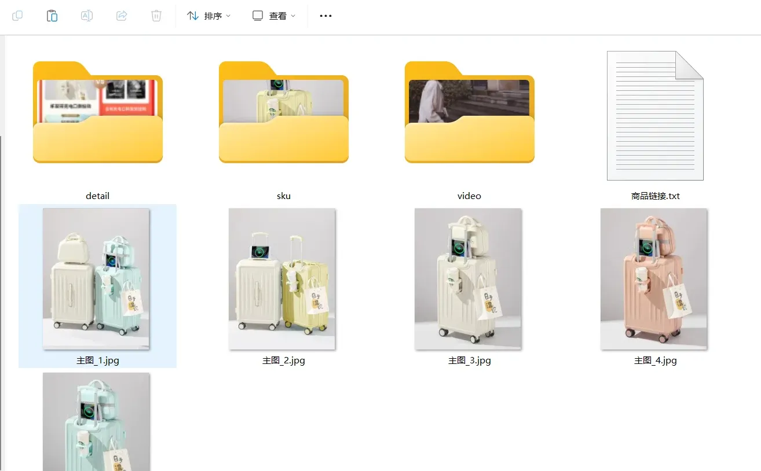Screen dimensions: 761x471
Task: Select the Rename icon
Action: [x=87, y=16]
